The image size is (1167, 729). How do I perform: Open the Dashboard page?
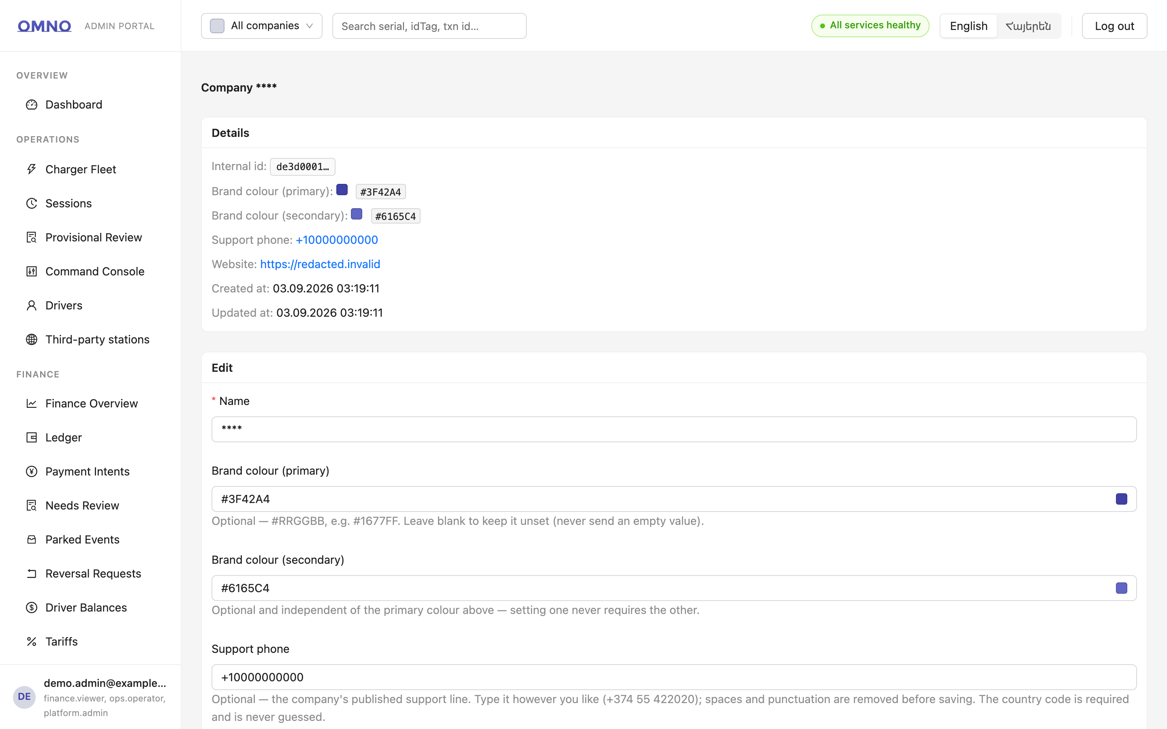[x=90, y=104]
